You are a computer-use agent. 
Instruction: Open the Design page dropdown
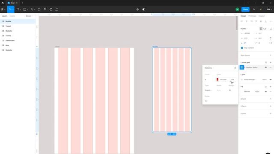click(x=30, y=16)
